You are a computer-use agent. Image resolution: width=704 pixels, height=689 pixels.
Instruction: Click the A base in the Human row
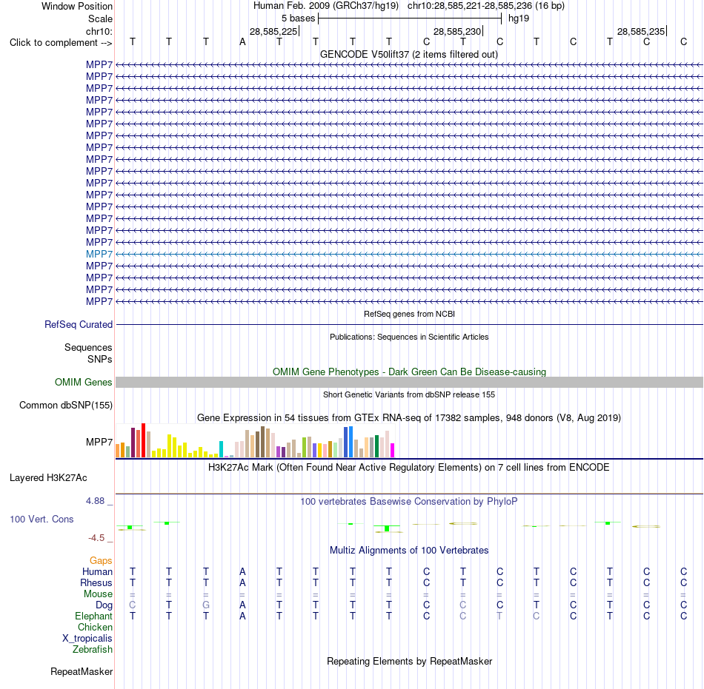point(242,571)
